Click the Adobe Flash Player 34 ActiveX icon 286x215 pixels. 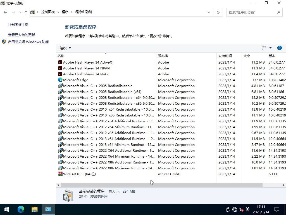click(60, 62)
